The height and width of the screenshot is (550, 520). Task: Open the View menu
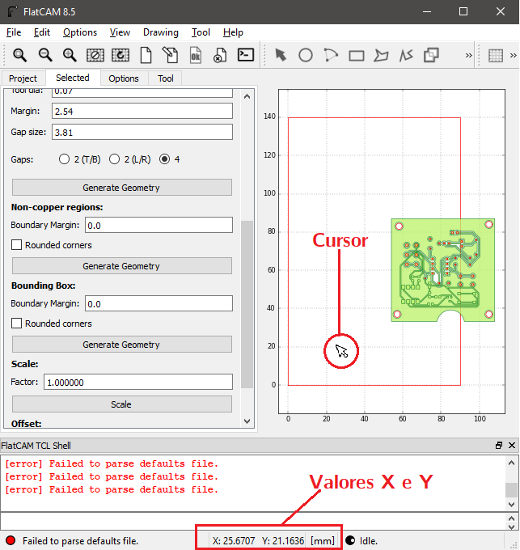(120, 32)
